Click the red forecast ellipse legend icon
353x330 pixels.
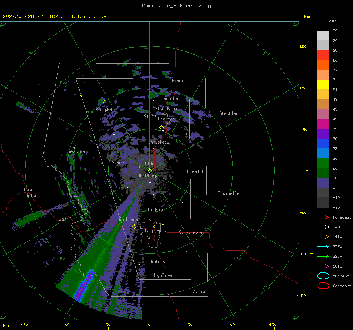[x=323, y=286]
